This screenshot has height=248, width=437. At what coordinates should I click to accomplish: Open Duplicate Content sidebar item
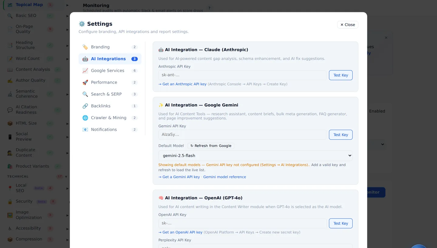click(25, 152)
